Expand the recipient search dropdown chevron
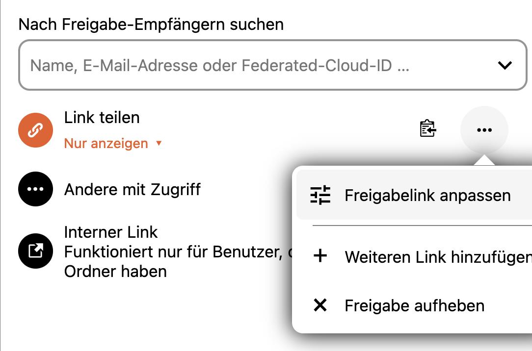532x351 pixels. coord(505,65)
